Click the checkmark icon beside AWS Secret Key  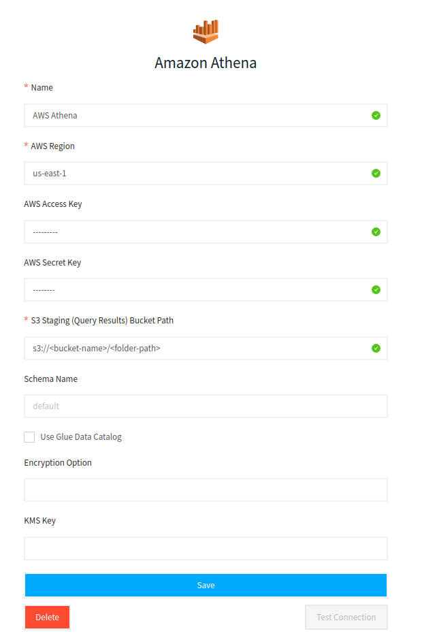[x=376, y=289]
